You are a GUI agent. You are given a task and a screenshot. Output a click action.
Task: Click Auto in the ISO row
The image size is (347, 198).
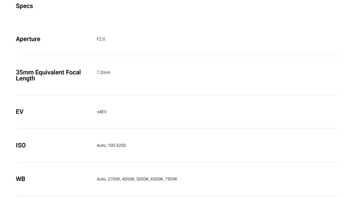pos(101,145)
